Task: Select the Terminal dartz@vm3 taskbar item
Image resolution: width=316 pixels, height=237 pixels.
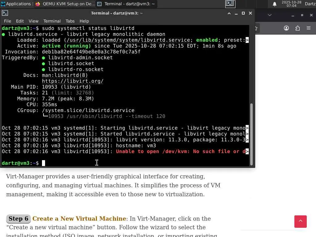Action: pyautogui.click(x=127, y=4)
